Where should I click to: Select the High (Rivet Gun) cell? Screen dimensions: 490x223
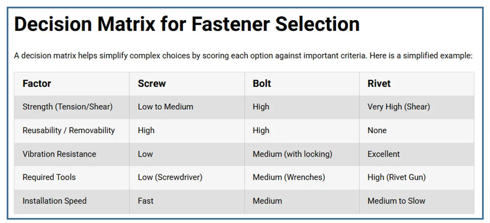pos(396,177)
